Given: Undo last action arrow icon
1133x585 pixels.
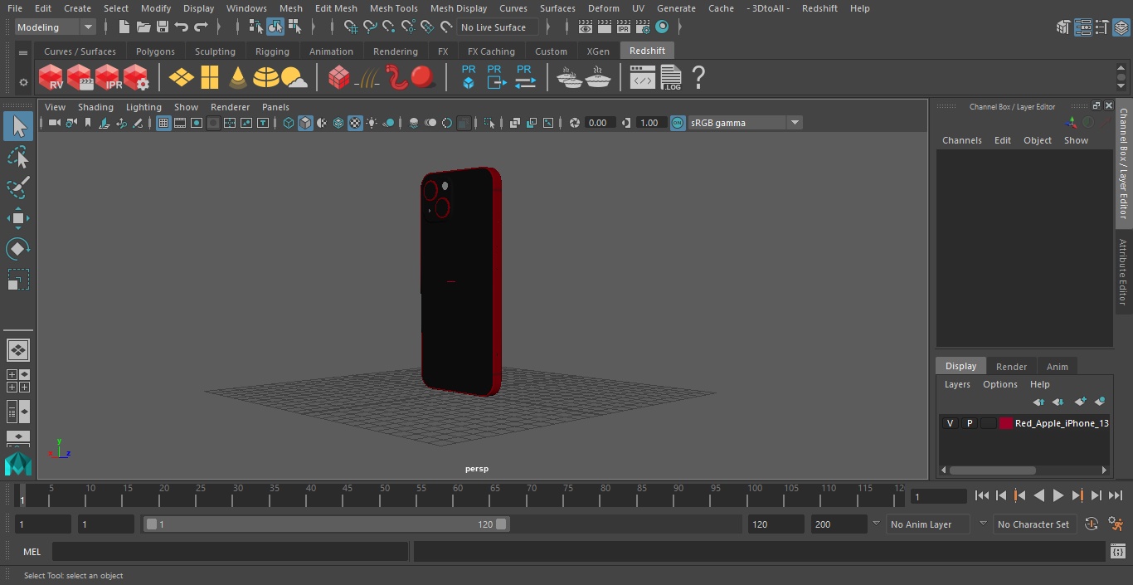Looking at the screenshot, I should (x=182, y=27).
